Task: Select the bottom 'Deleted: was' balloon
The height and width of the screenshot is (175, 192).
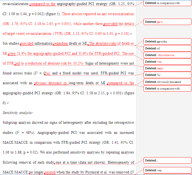Action: [167, 170]
